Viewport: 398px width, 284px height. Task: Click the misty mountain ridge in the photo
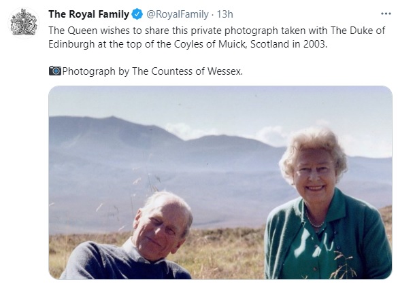coord(163,137)
